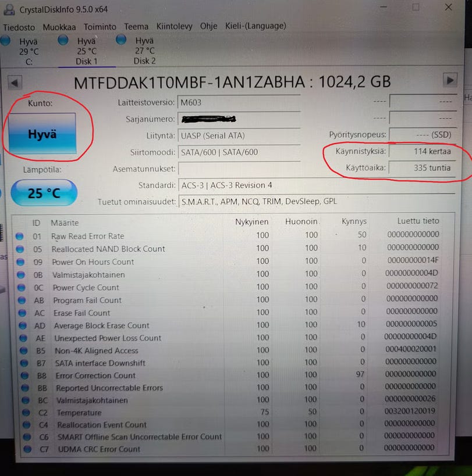Open the Kiintolevy menu
Viewport: 472px width, 476px height.
[175, 26]
